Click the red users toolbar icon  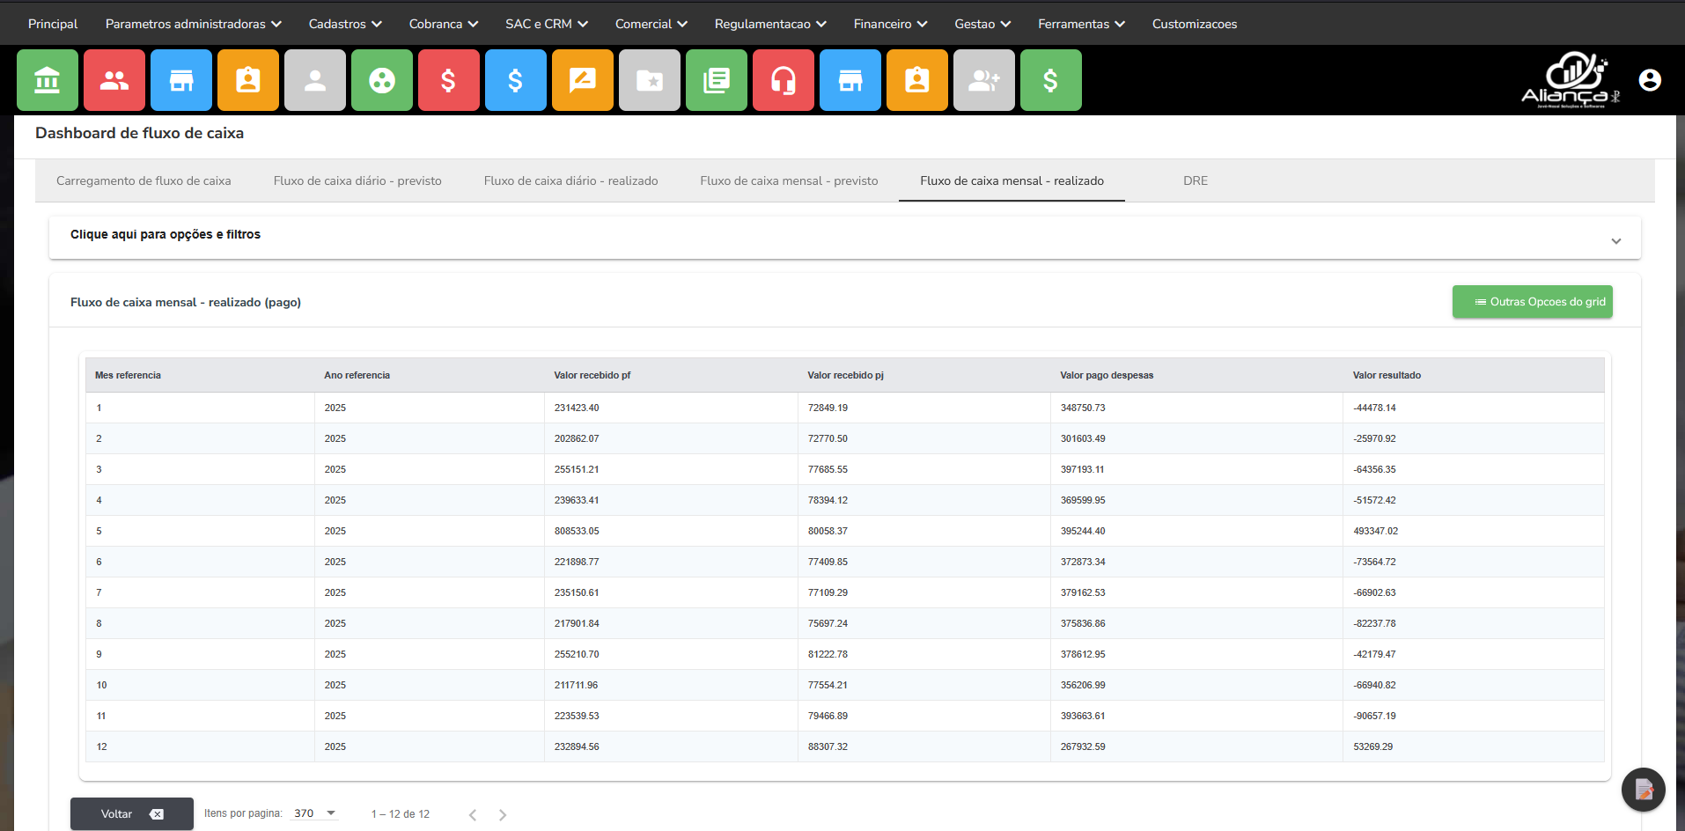tap(114, 80)
